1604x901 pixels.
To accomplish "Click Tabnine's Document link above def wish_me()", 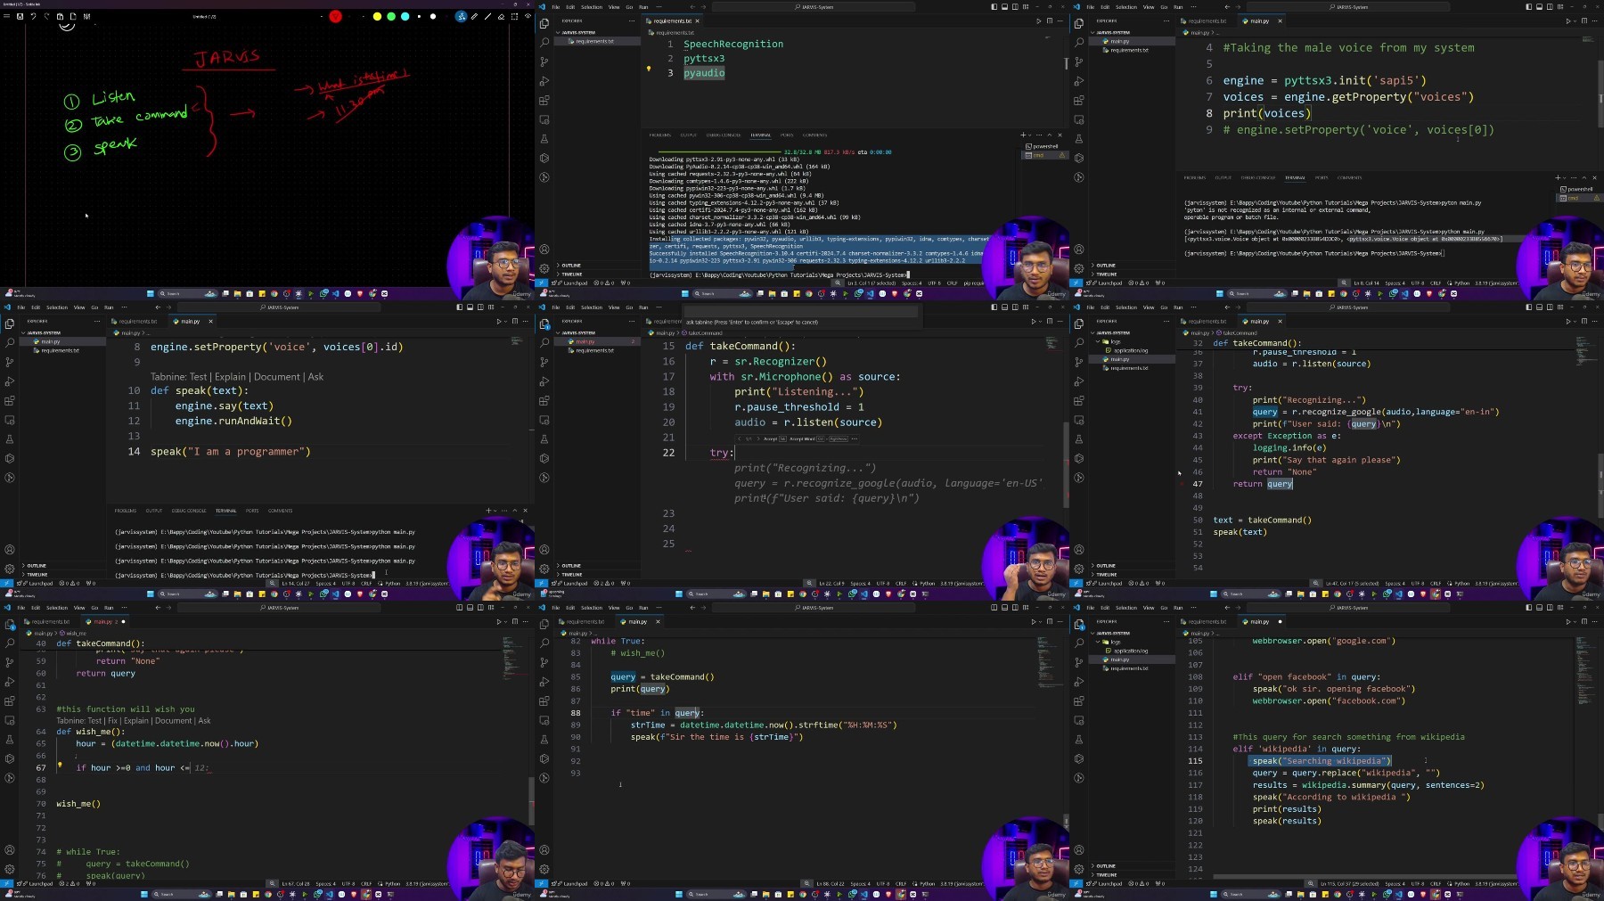I will click(x=173, y=720).
